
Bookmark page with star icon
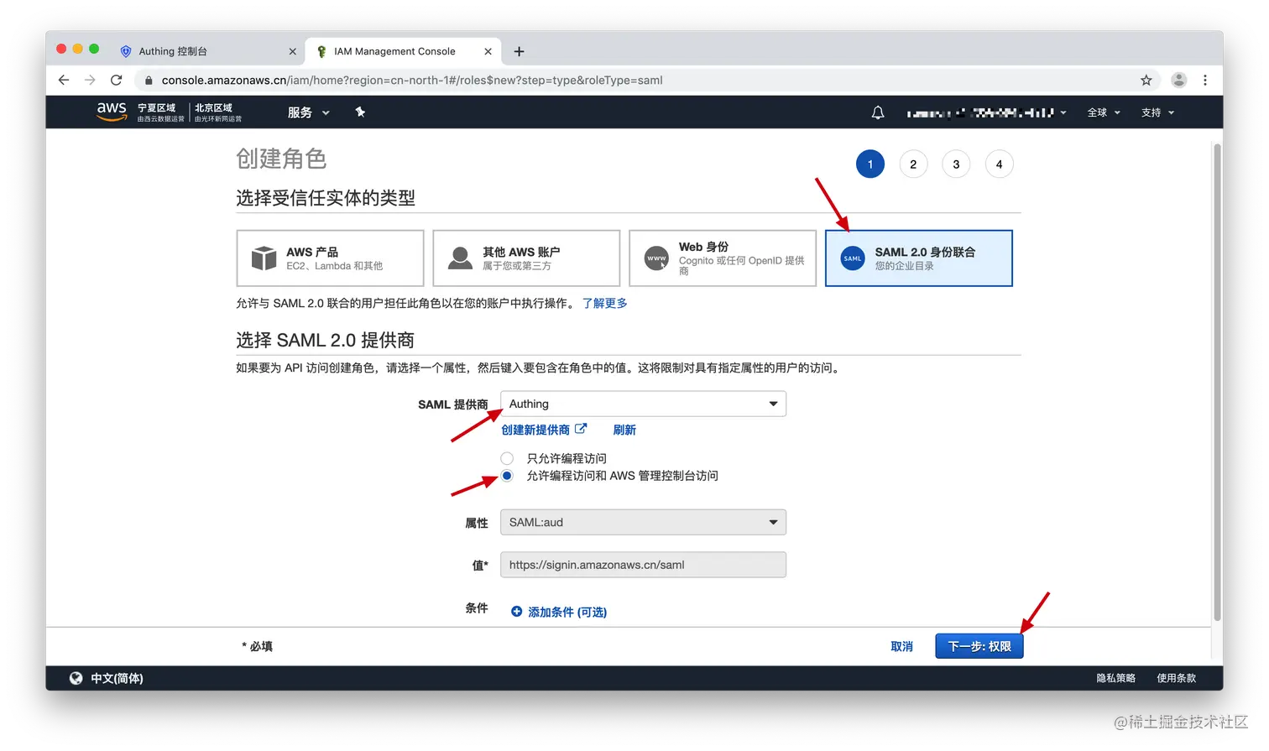[x=1146, y=80]
